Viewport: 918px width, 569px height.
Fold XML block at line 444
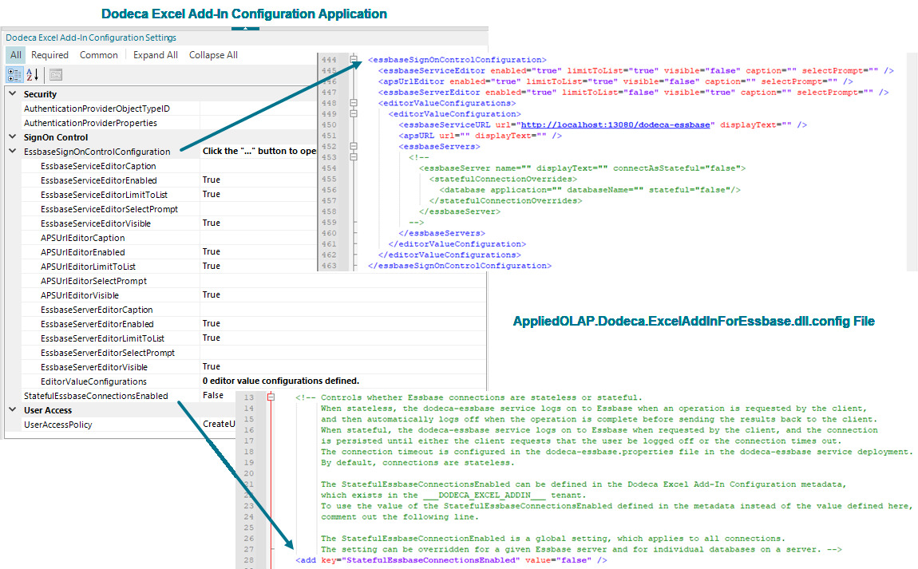pos(354,59)
